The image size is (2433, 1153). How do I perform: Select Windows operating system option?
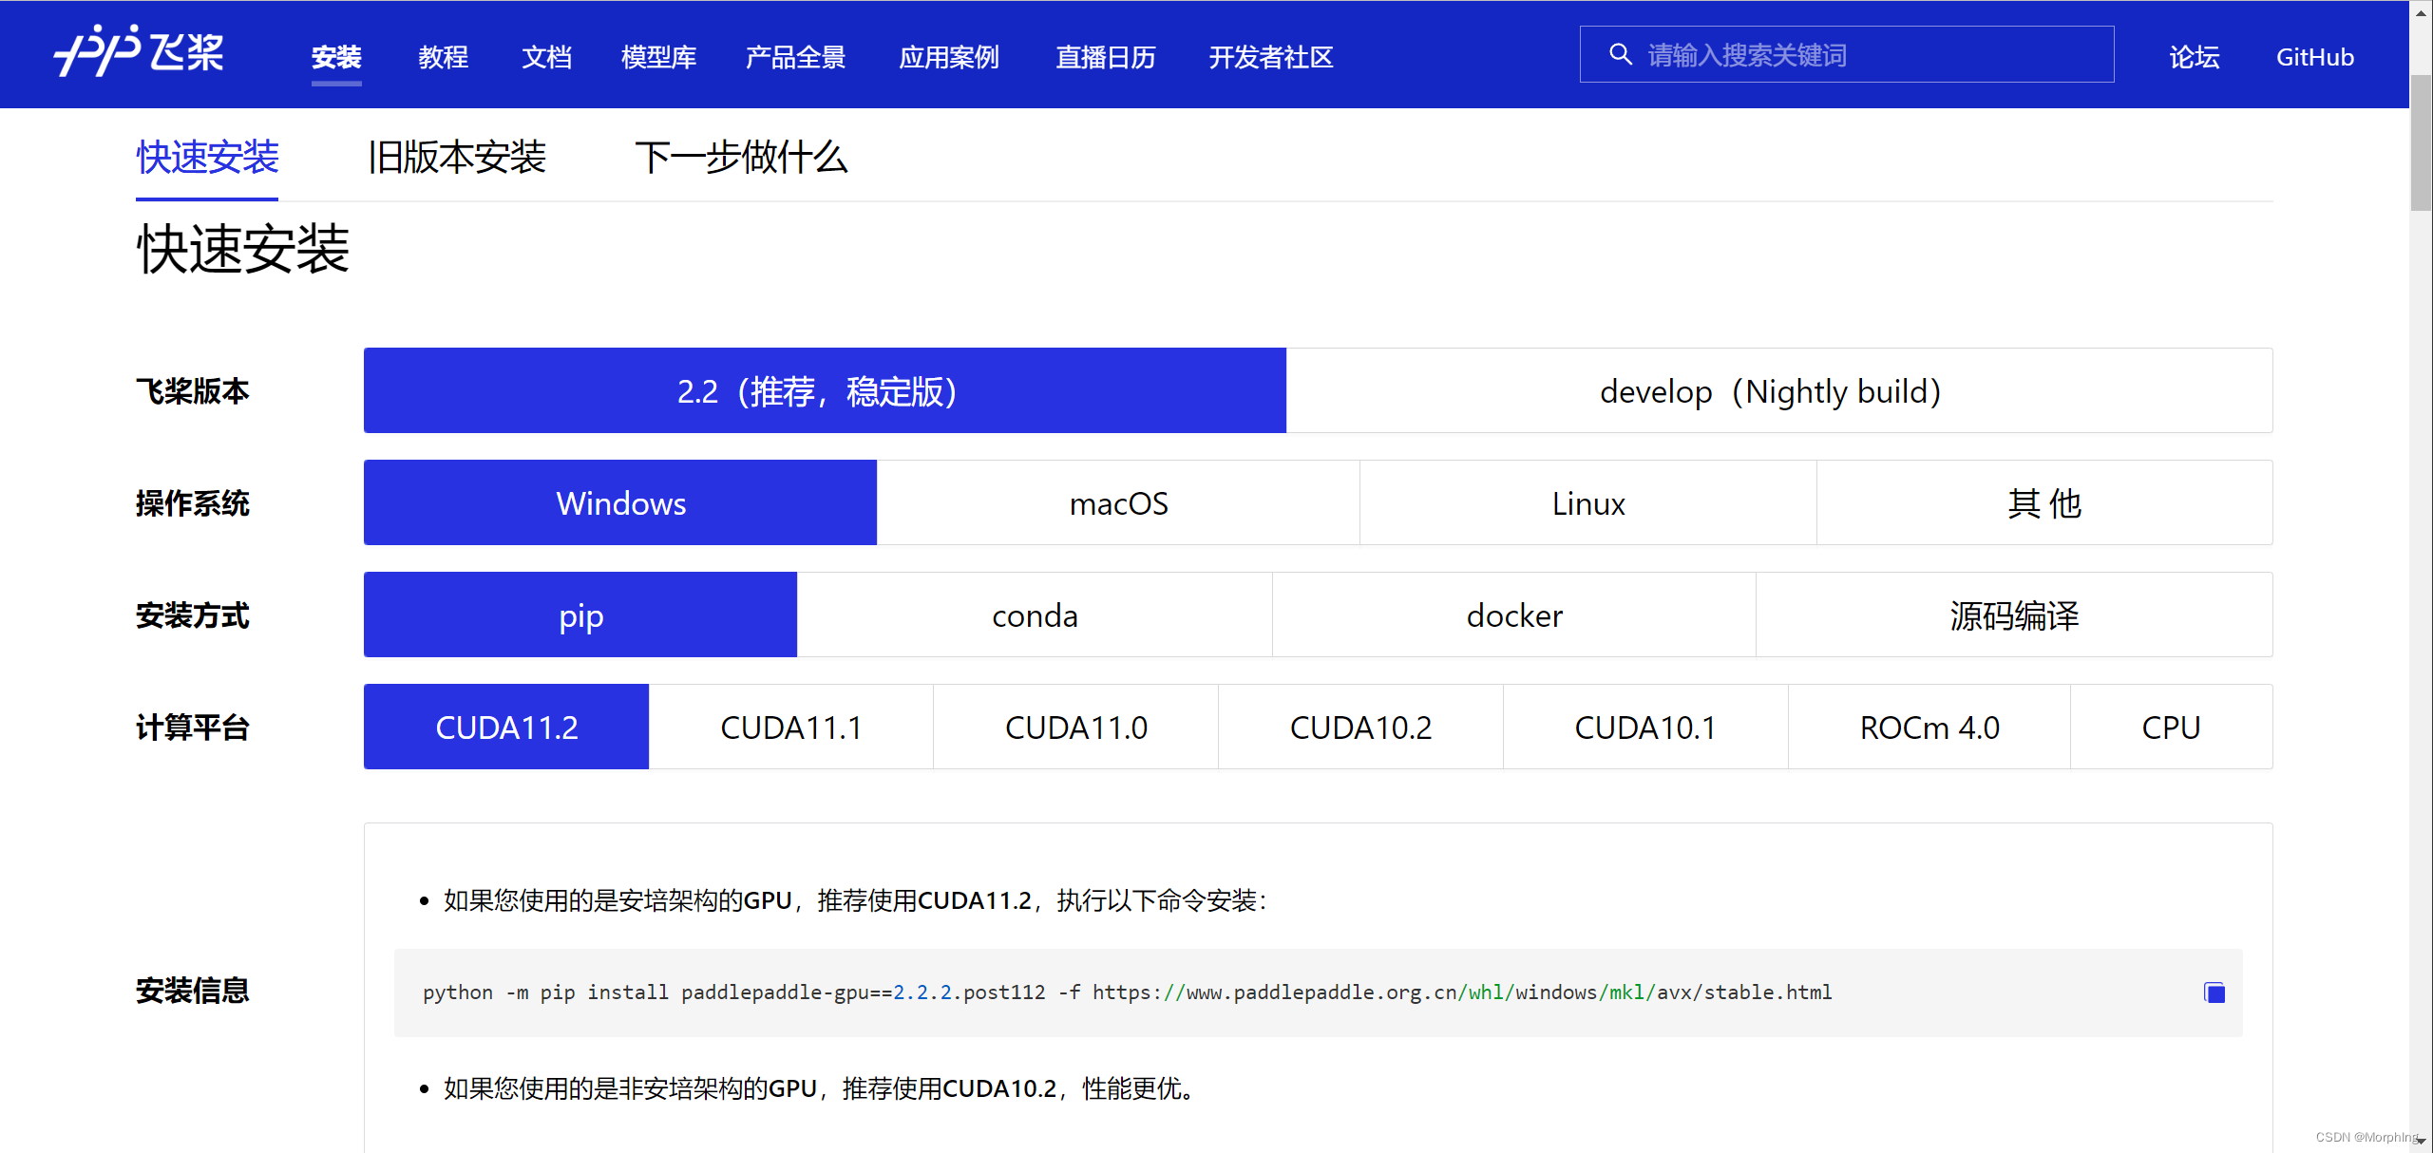point(619,503)
